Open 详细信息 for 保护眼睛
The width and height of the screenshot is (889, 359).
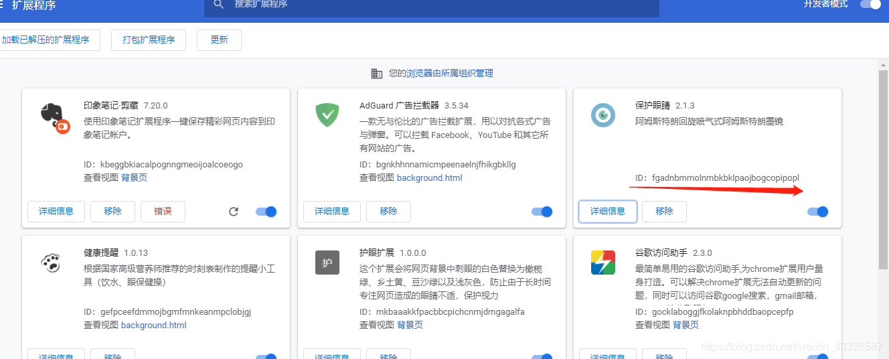608,212
